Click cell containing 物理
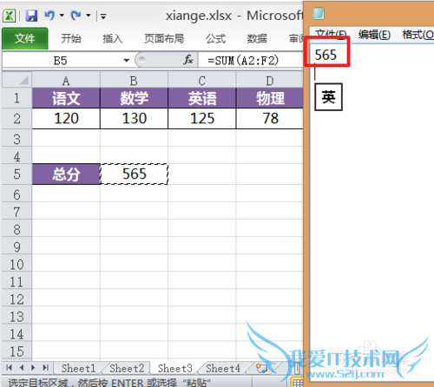 point(270,98)
